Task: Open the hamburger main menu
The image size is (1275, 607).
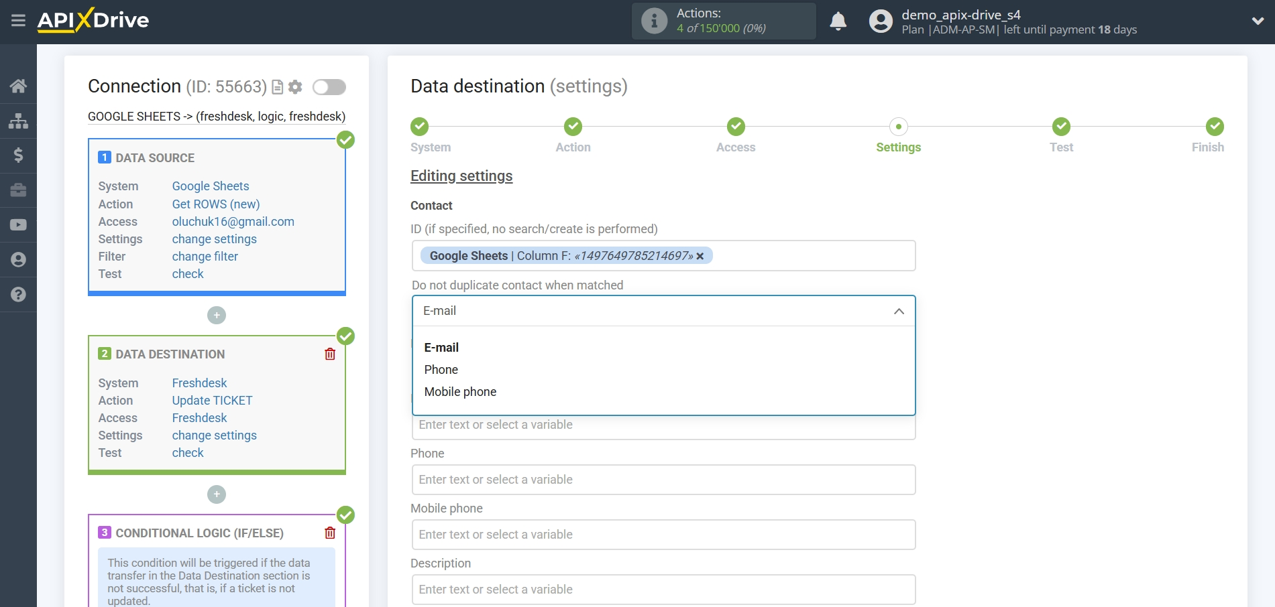Action: (x=18, y=21)
